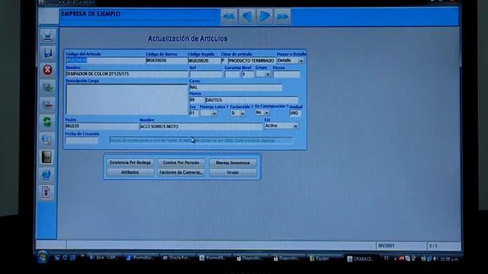Click the print icon in the sidebar

(x=47, y=37)
